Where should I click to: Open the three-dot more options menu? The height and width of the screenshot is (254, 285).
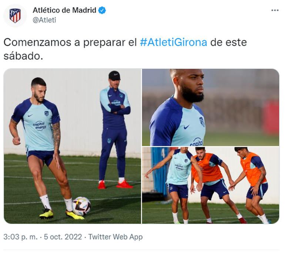[x=275, y=10]
